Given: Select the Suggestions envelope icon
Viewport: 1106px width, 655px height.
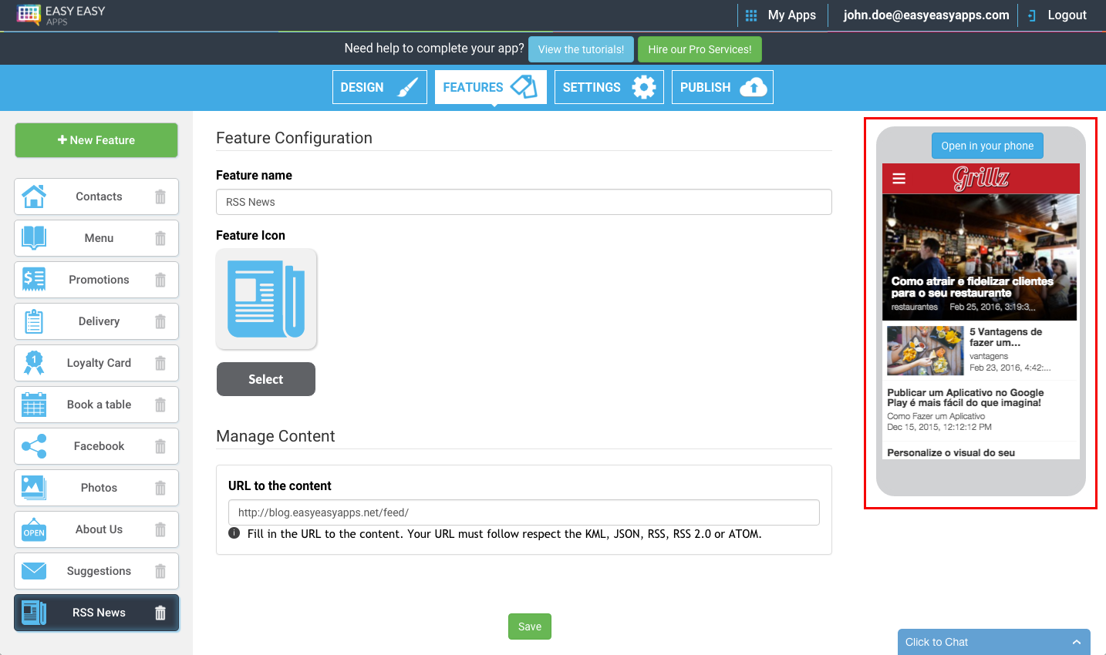Looking at the screenshot, I should pos(33,571).
